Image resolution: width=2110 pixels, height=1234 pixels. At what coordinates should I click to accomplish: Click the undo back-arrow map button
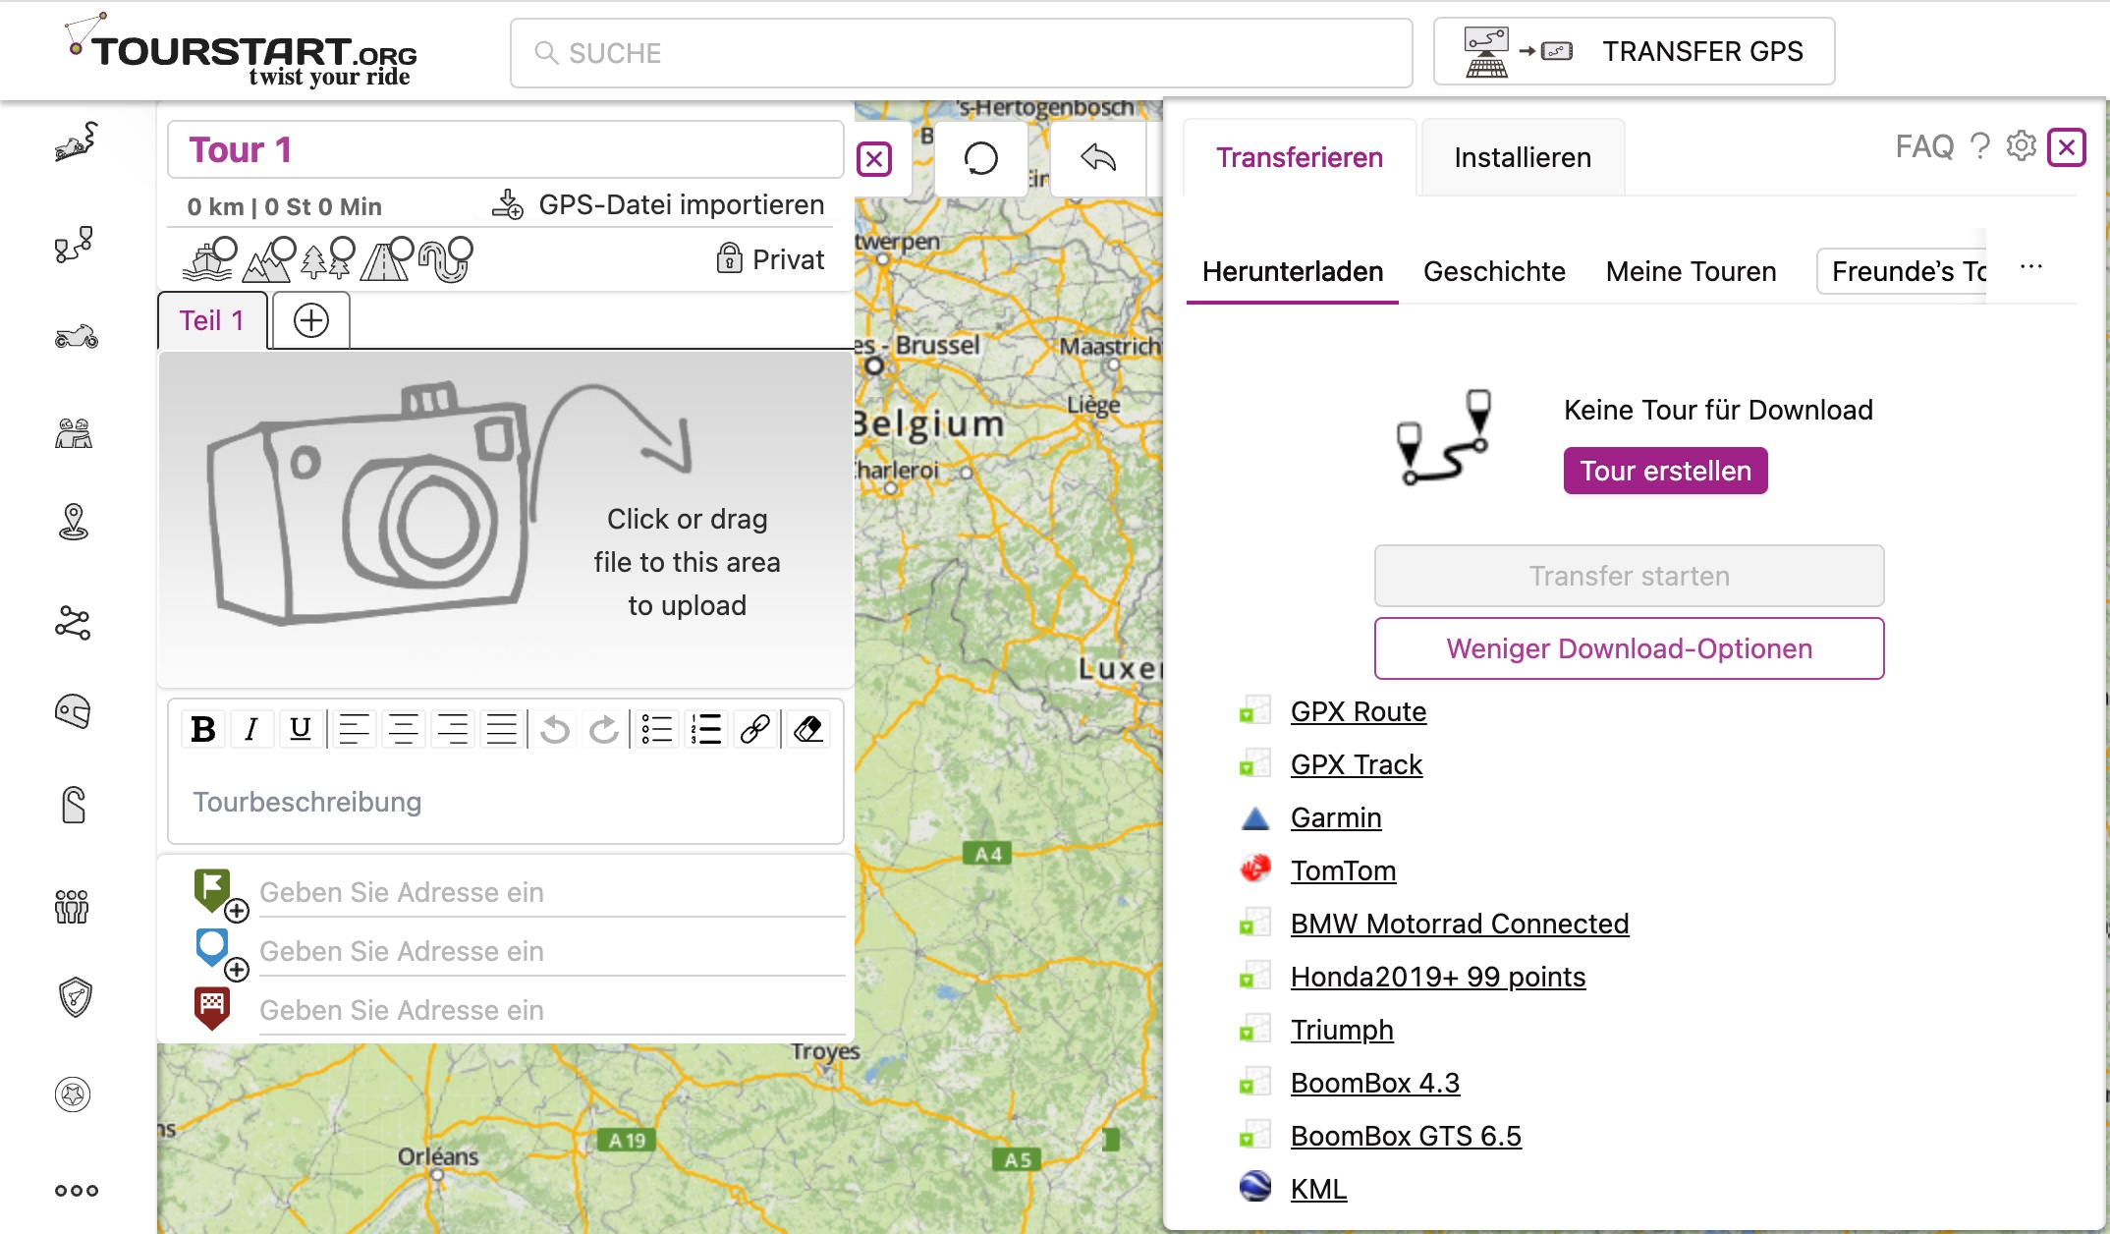coord(1098,158)
